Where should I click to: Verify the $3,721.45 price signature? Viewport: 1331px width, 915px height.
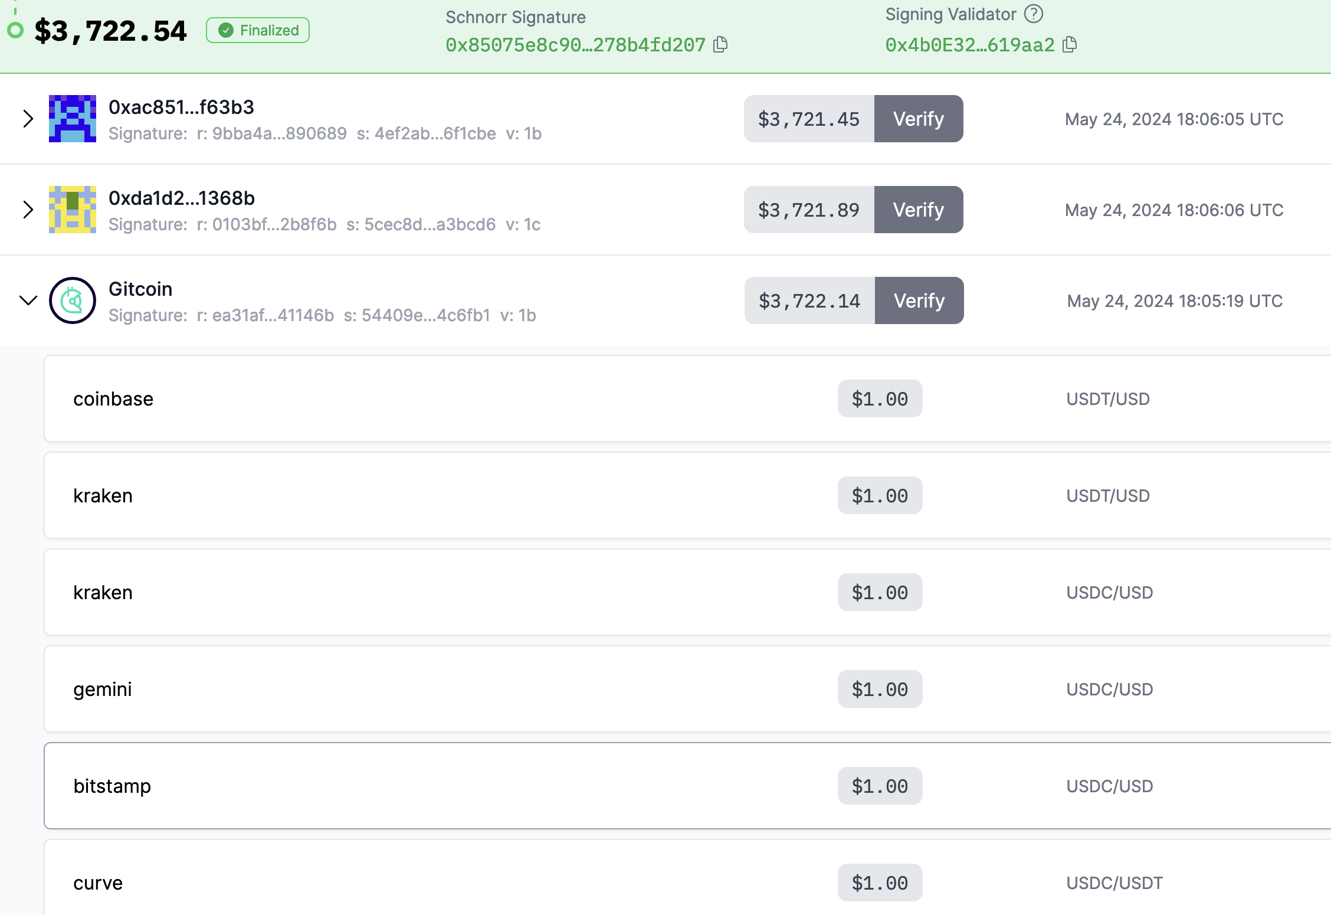click(918, 119)
